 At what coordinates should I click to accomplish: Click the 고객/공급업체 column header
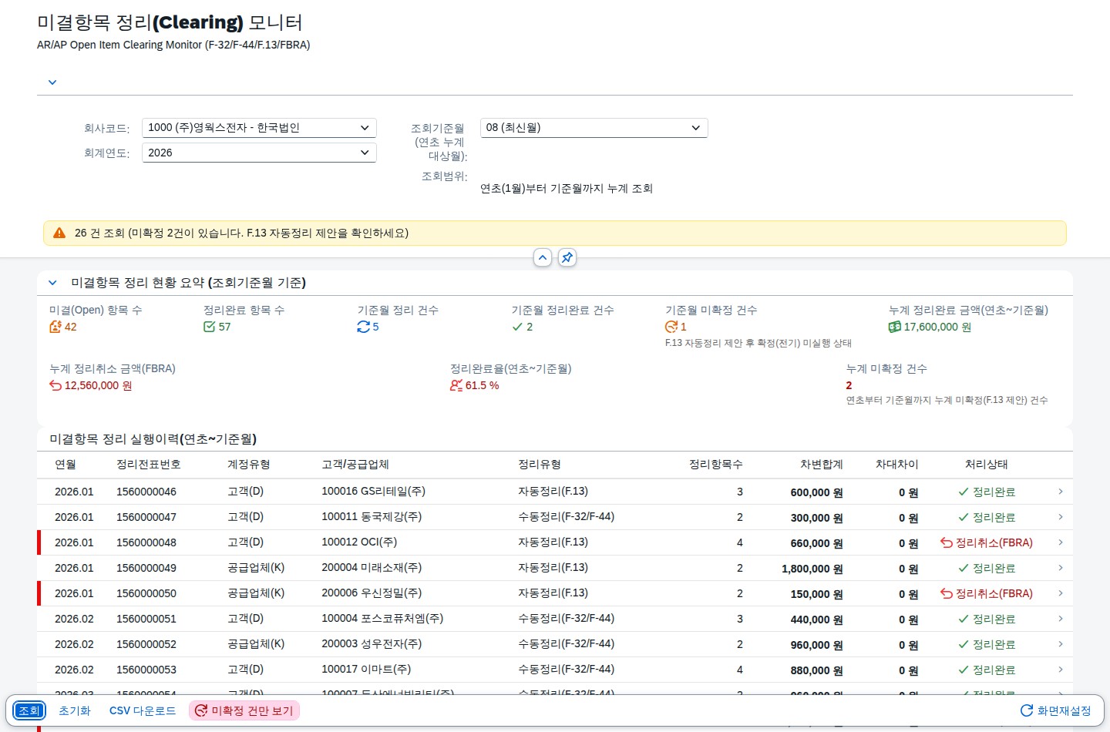(x=355, y=465)
